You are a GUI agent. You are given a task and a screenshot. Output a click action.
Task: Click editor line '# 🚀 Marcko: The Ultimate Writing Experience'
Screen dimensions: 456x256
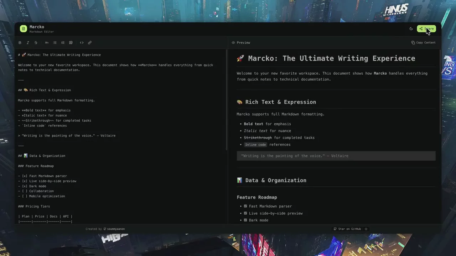tap(59, 55)
